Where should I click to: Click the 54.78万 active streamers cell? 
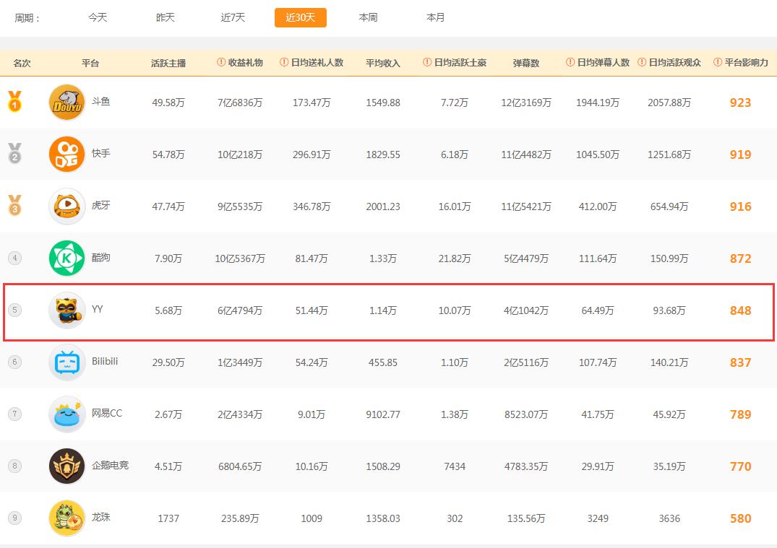point(168,155)
